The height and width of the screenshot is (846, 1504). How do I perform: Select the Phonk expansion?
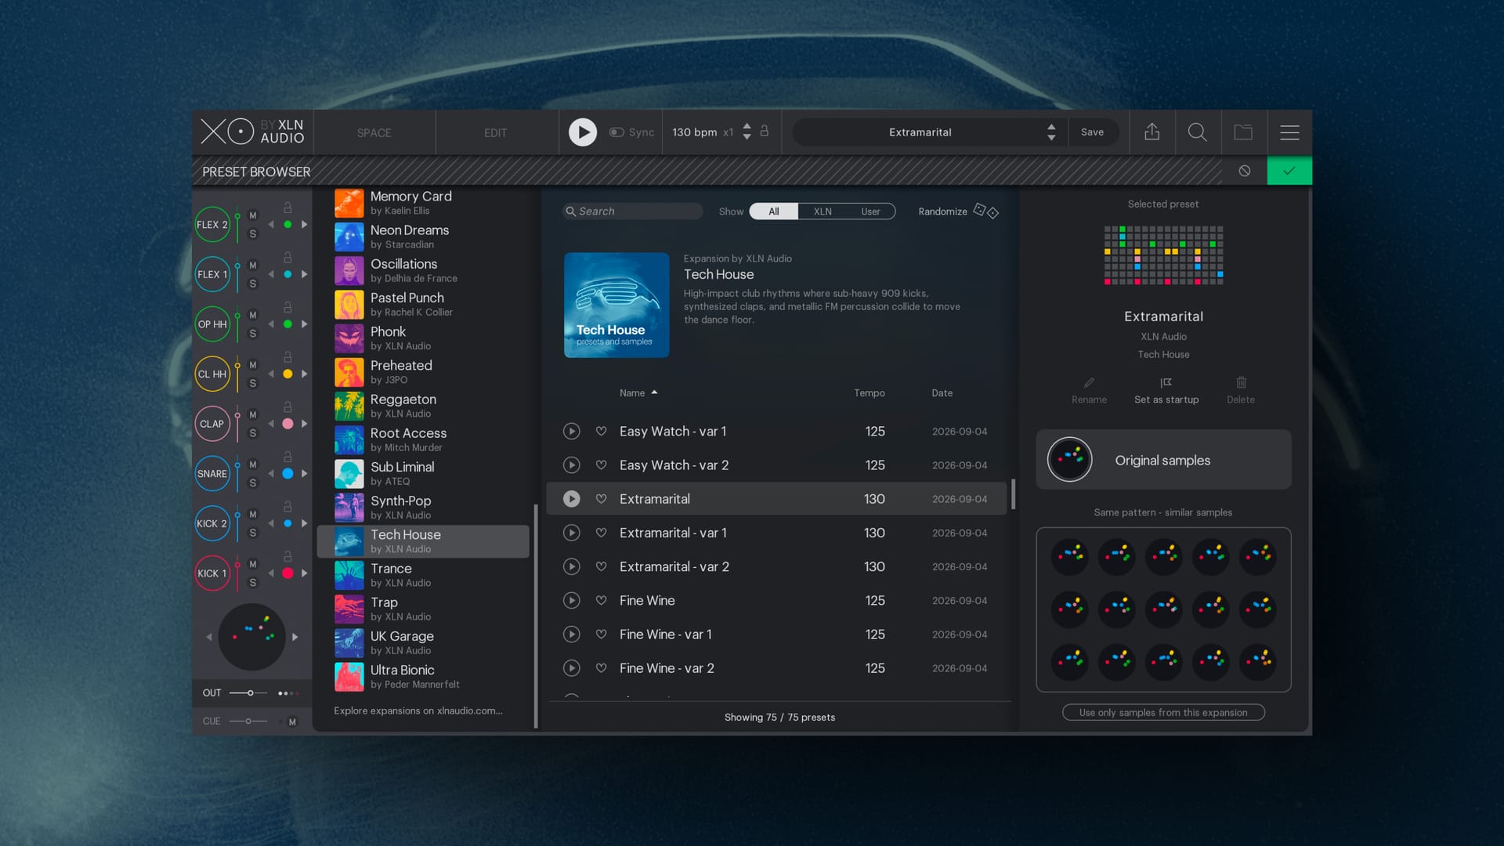pyautogui.click(x=423, y=338)
